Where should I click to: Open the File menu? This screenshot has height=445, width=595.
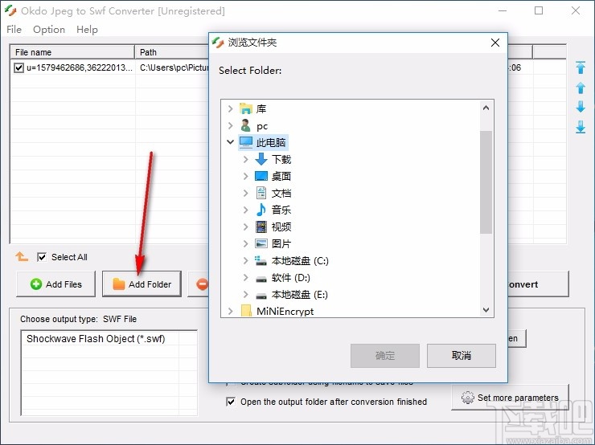pyautogui.click(x=14, y=29)
